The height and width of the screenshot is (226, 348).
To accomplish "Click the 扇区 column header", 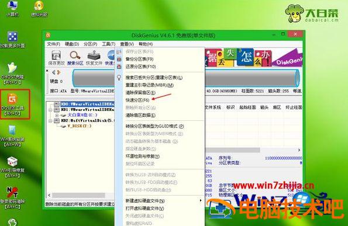I will point(277,107).
